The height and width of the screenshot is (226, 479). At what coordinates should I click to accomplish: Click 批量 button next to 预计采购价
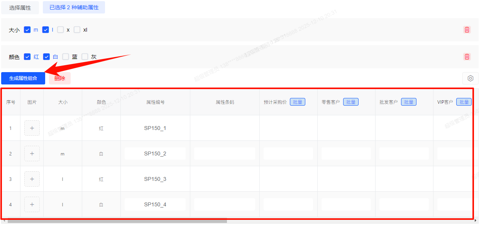coord(297,102)
